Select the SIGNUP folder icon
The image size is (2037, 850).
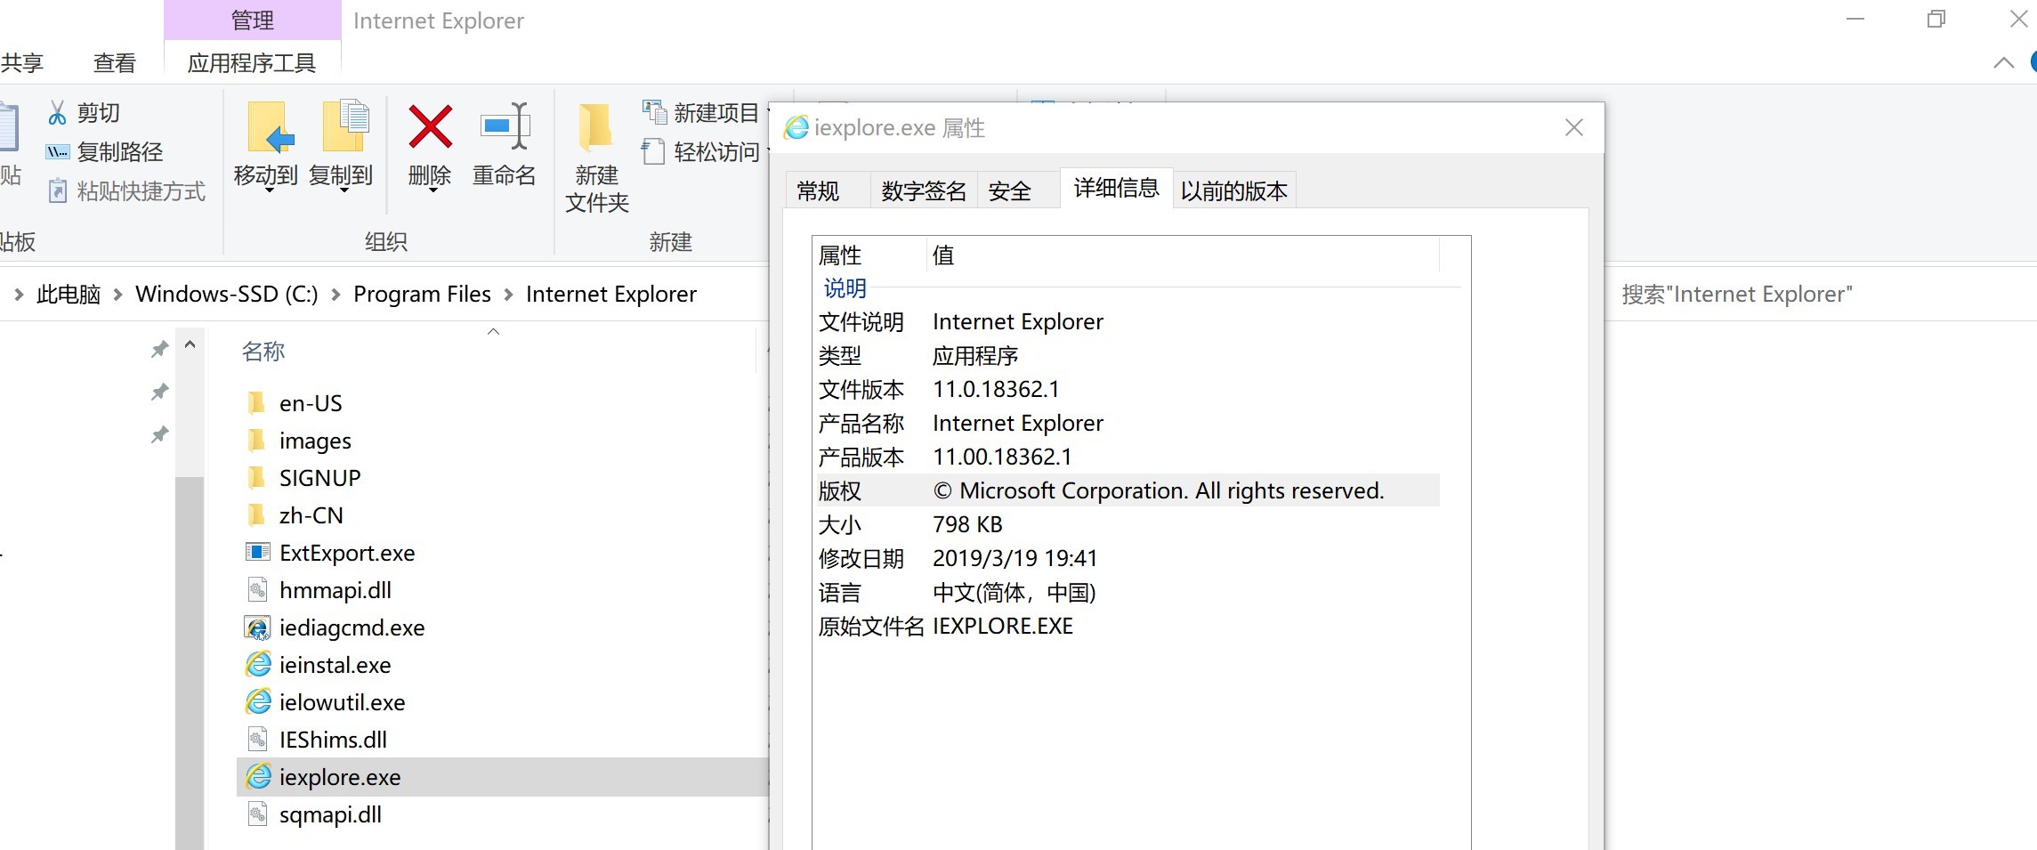(256, 478)
